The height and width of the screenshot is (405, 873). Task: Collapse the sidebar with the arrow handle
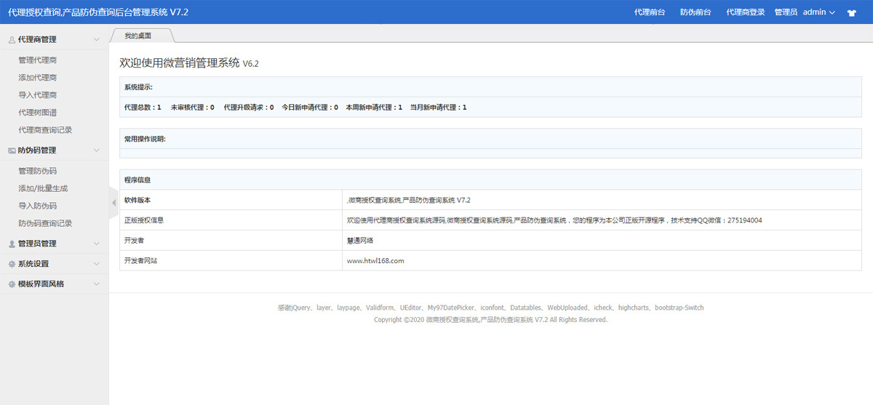pyautogui.click(x=113, y=204)
